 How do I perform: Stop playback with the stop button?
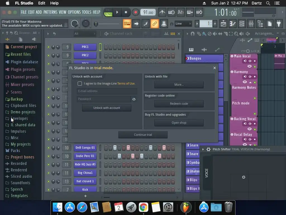(126, 12)
